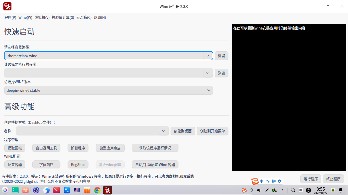Click the RegShot button
The height and width of the screenshot is (195, 348).
[x=78, y=164]
